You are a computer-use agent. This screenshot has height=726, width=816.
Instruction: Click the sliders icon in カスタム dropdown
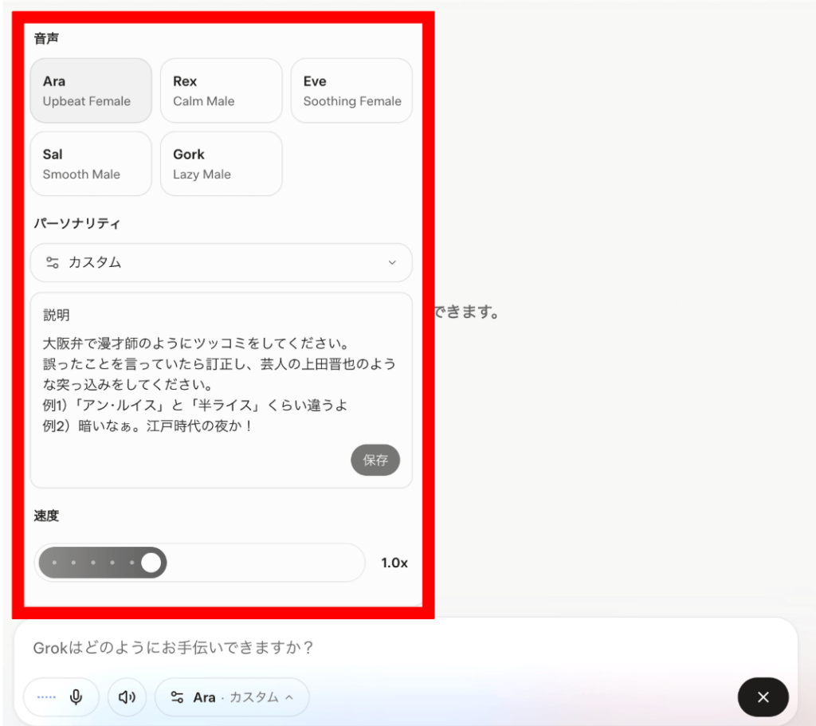pyautogui.click(x=53, y=262)
